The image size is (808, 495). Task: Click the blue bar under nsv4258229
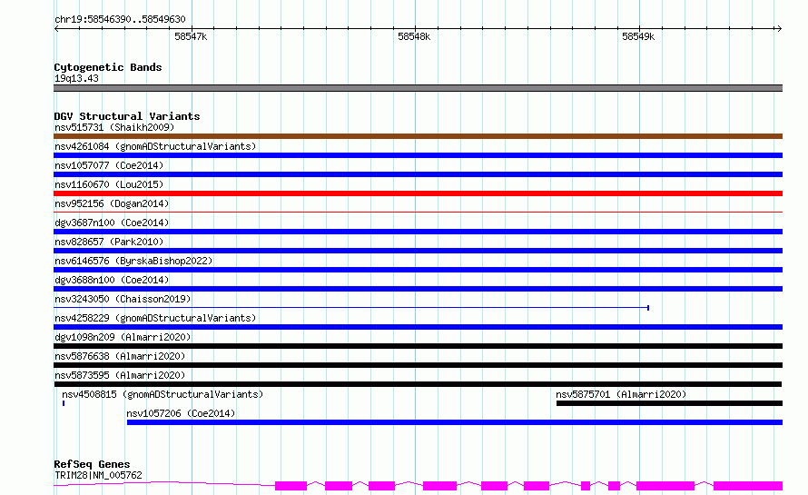(x=418, y=327)
